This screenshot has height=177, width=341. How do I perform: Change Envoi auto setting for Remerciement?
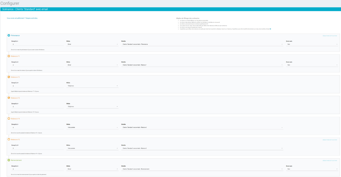pos(312,169)
